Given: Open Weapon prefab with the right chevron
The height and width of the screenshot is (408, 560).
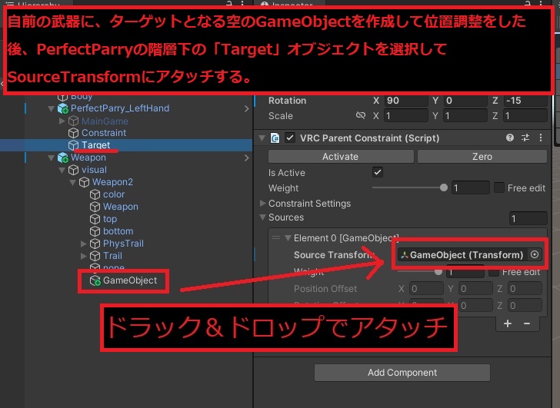Looking at the screenshot, I should (246, 158).
